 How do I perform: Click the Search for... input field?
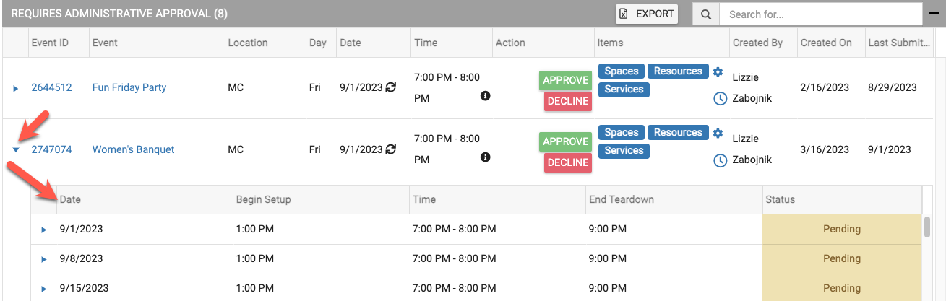817,14
